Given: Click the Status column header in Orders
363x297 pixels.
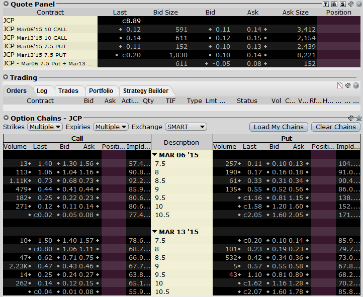Looking at the screenshot, I should click(x=247, y=101).
